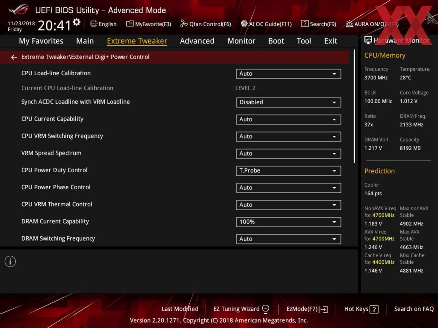Click the CPU Power Duty Control label

click(54, 170)
